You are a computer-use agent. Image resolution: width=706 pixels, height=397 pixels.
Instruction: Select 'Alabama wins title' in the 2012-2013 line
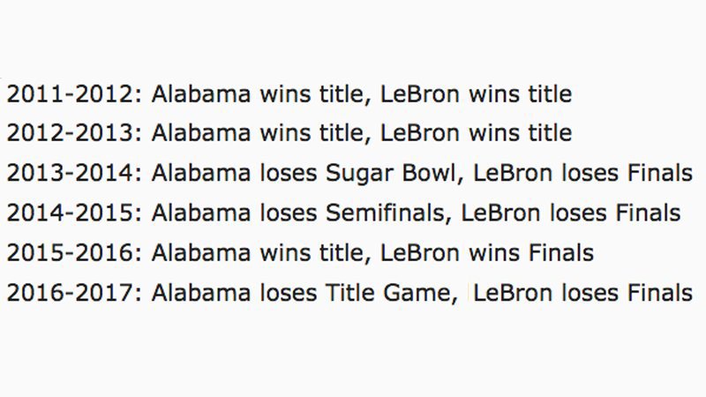258,133
